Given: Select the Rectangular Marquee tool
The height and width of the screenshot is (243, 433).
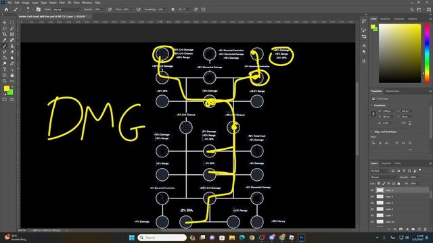Looking at the screenshot, I should coord(12,22).
